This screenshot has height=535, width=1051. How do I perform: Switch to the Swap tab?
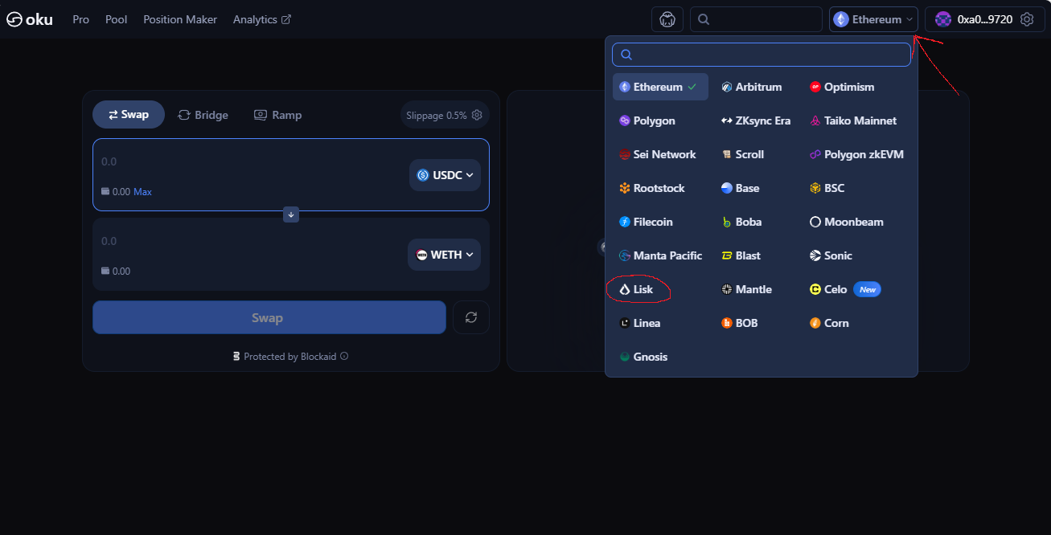click(x=129, y=115)
